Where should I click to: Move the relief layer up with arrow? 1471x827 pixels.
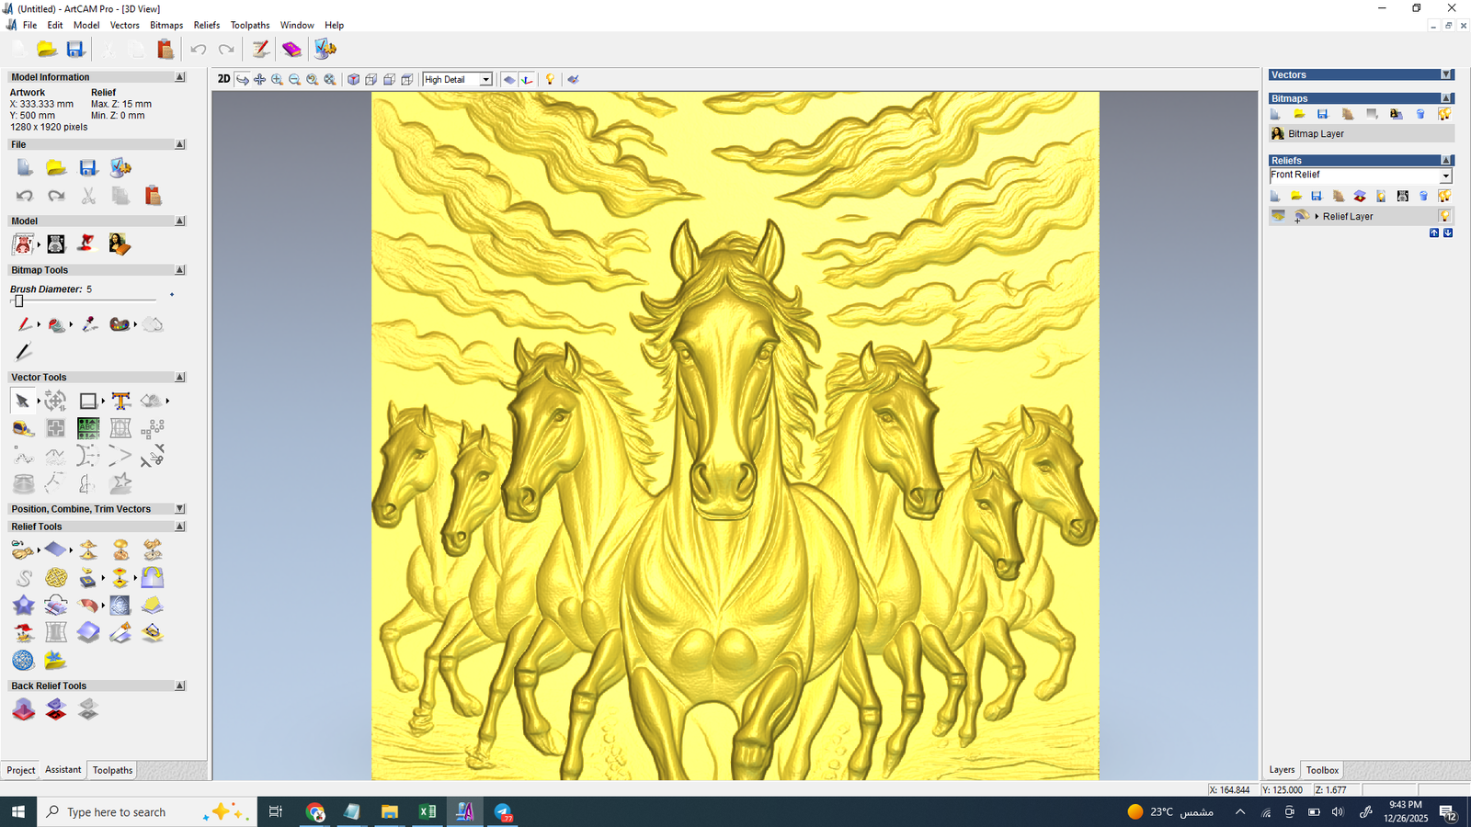[1433, 233]
